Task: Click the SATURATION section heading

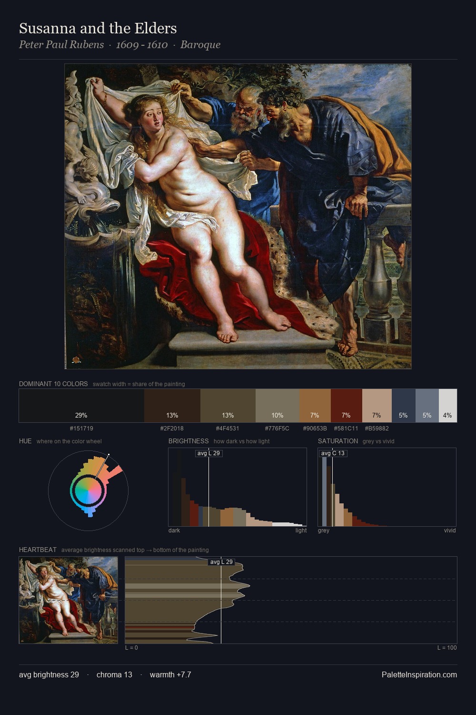Action: [338, 441]
